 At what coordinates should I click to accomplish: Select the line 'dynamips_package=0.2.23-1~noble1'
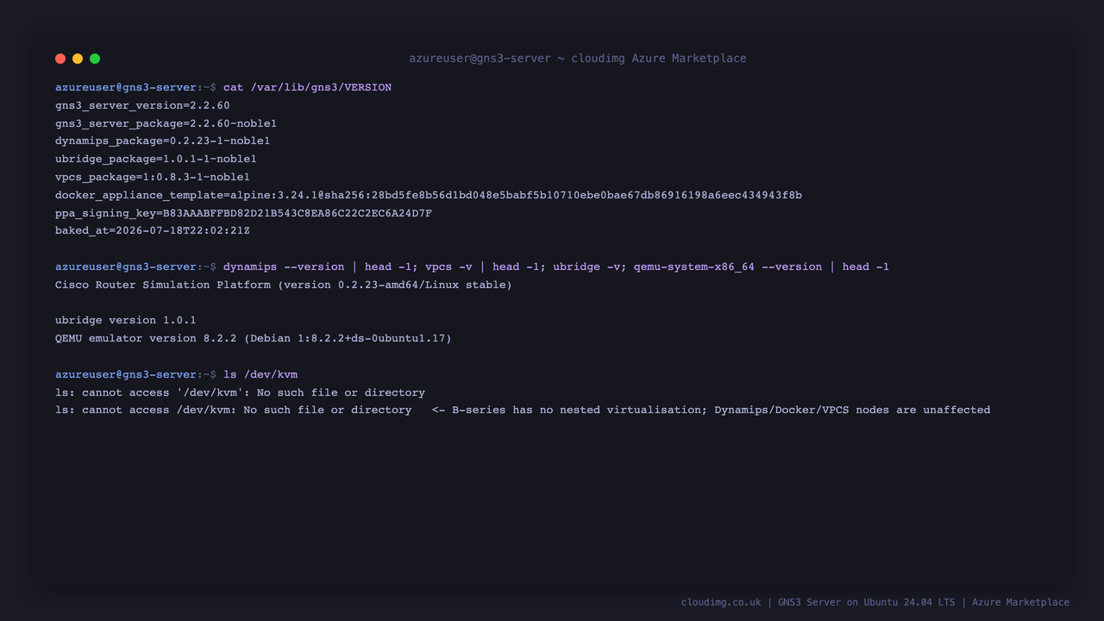pyautogui.click(x=162, y=141)
